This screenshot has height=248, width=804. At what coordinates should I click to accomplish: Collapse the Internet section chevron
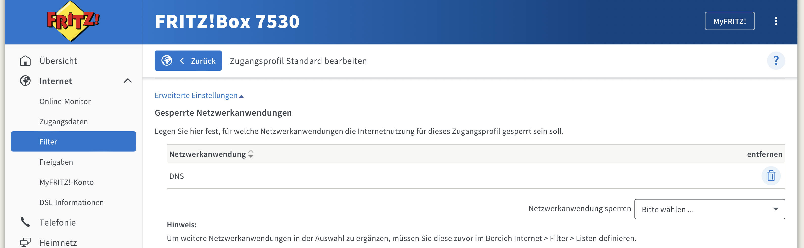[x=127, y=81]
